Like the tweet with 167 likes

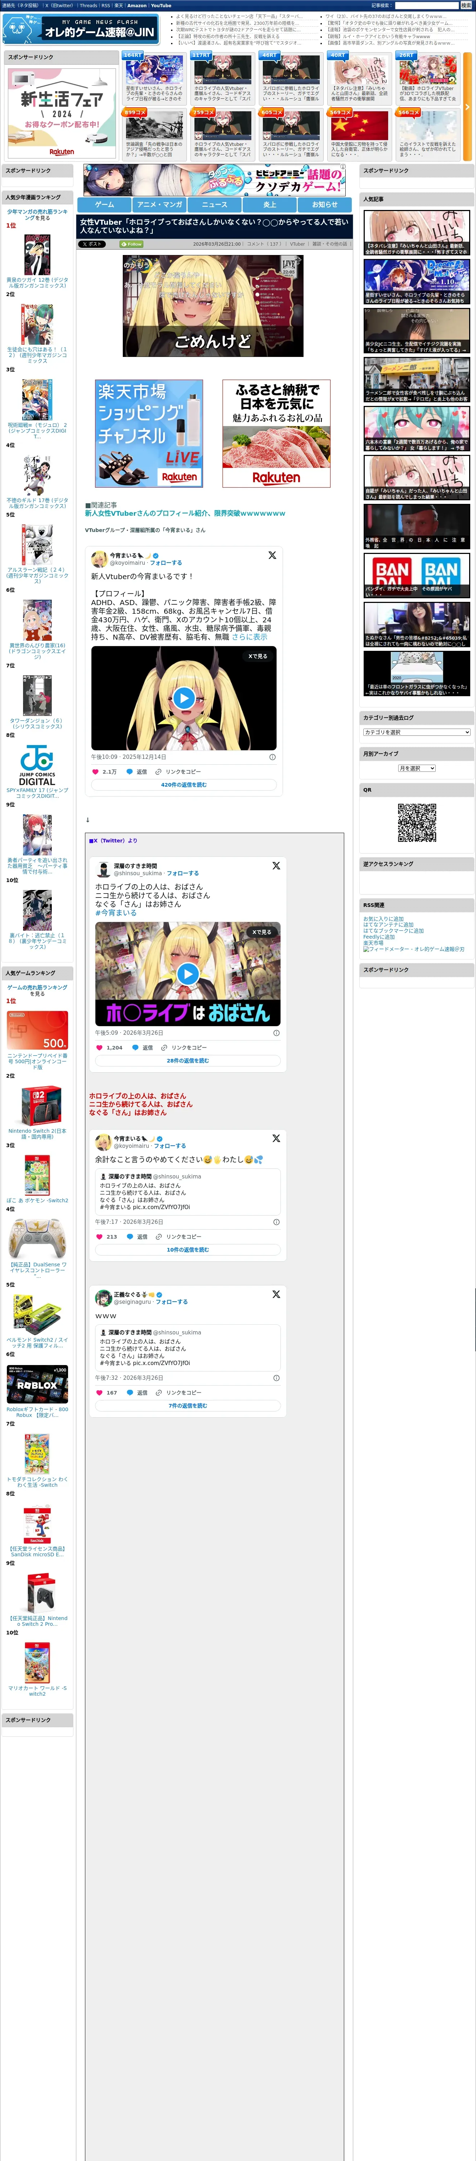[100, 1392]
